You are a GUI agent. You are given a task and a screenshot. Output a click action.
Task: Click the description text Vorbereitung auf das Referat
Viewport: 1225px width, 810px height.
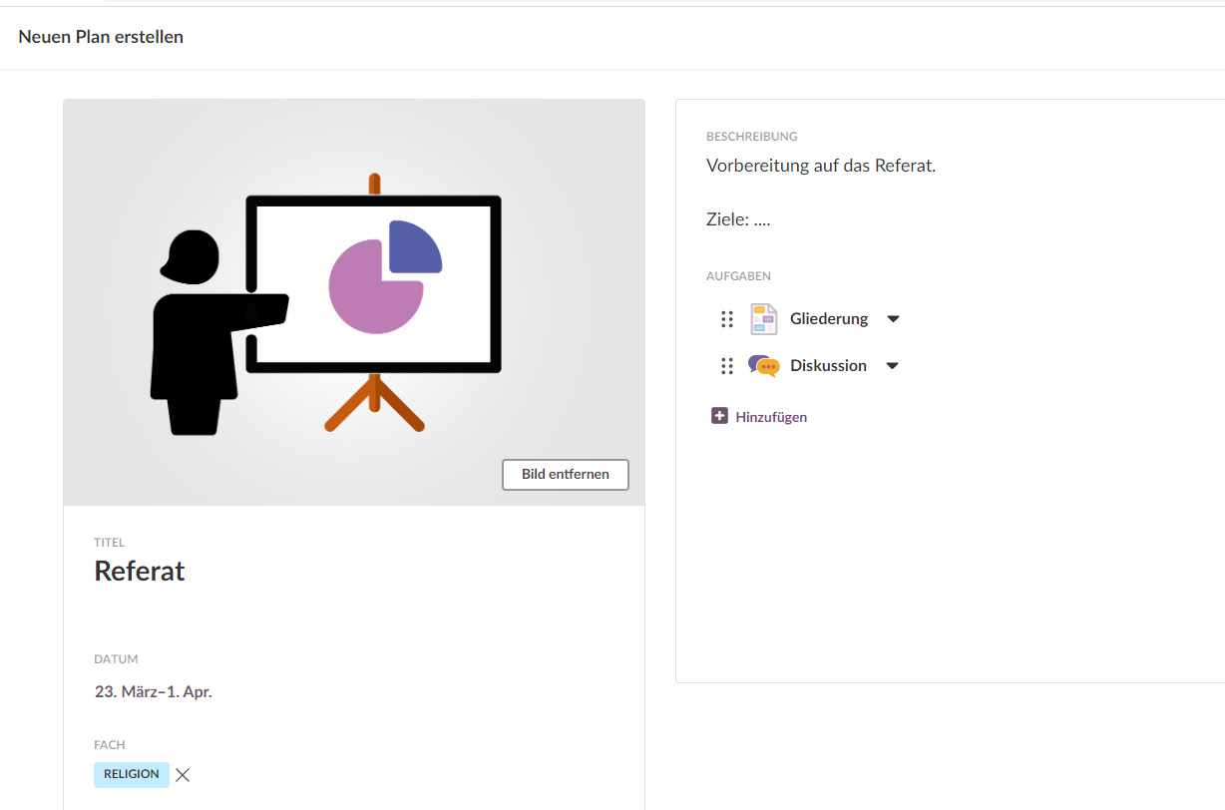click(820, 166)
